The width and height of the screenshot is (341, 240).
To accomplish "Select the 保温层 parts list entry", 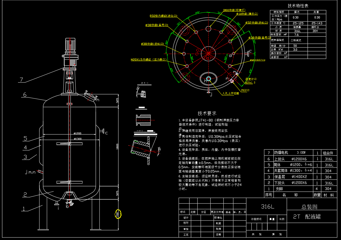I will coord(281,177).
